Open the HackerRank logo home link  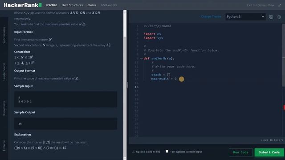(x=23, y=5)
